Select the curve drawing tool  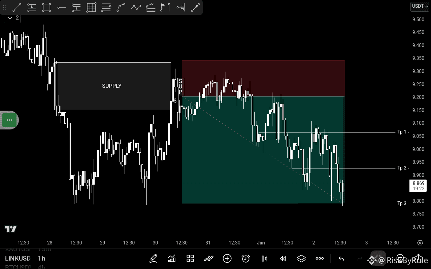(121, 7)
